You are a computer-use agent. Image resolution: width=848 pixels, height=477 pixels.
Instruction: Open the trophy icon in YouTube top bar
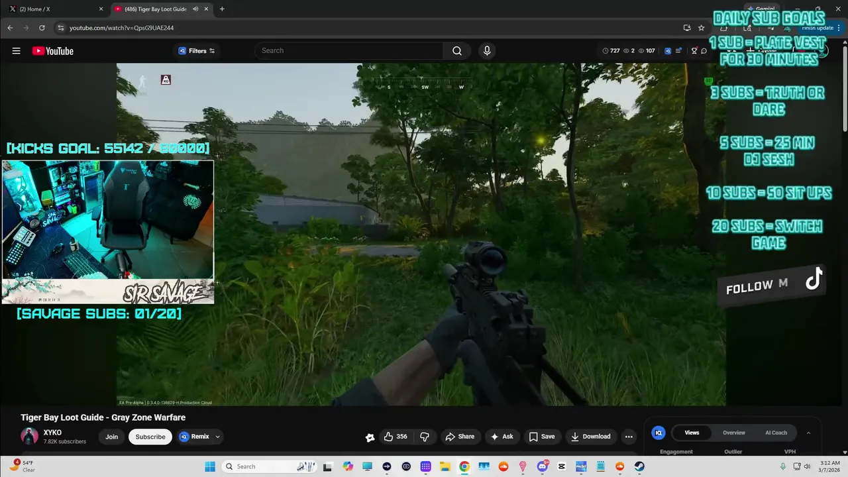694,51
